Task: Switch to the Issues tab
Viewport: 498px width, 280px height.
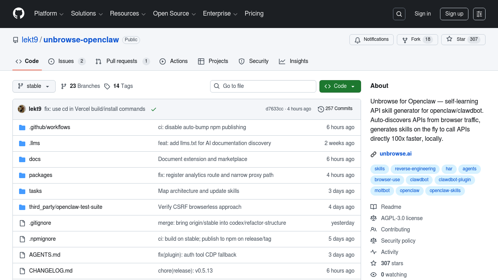Action: point(67,61)
